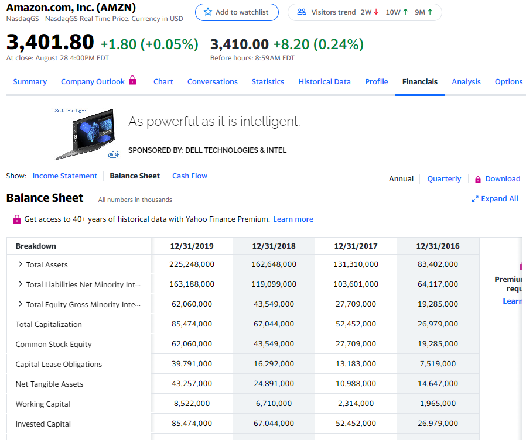Click the stock price 3,401.80
The image size is (526, 440).
pyautogui.click(x=50, y=42)
